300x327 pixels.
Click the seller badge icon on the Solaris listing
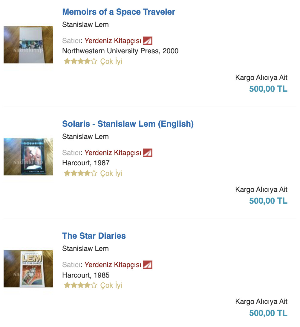tap(148, 153)
